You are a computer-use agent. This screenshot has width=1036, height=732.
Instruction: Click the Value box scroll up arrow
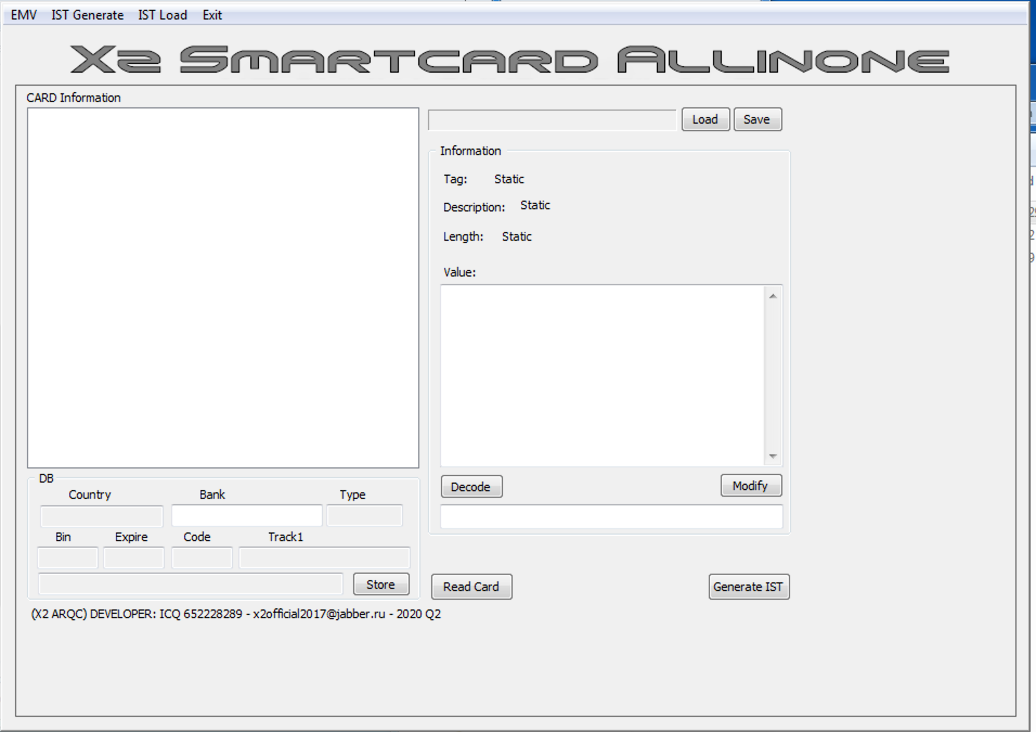773,296
